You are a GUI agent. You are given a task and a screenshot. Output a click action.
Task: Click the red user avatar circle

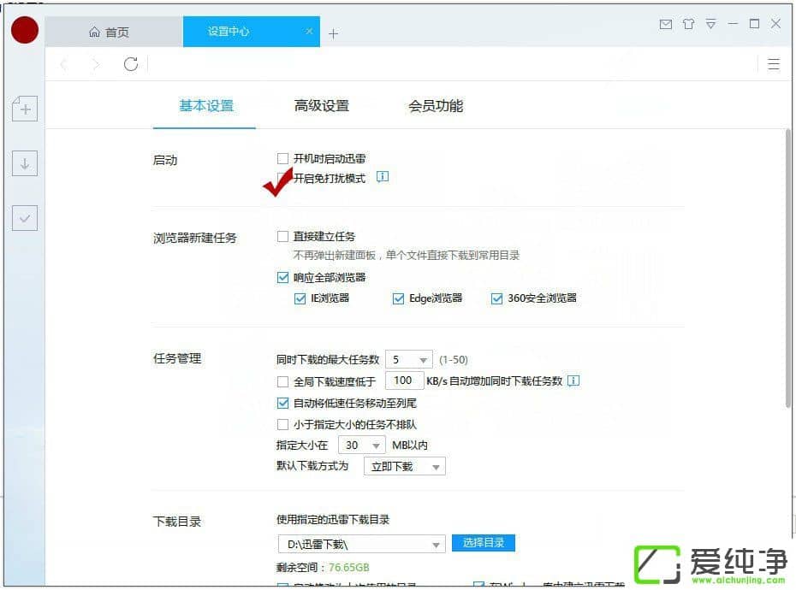pyautogui.click(x=25, y=30)
